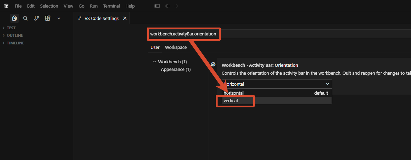Click the settings search input field
Viewport: 411px width, 160px height.
(279, 34)
